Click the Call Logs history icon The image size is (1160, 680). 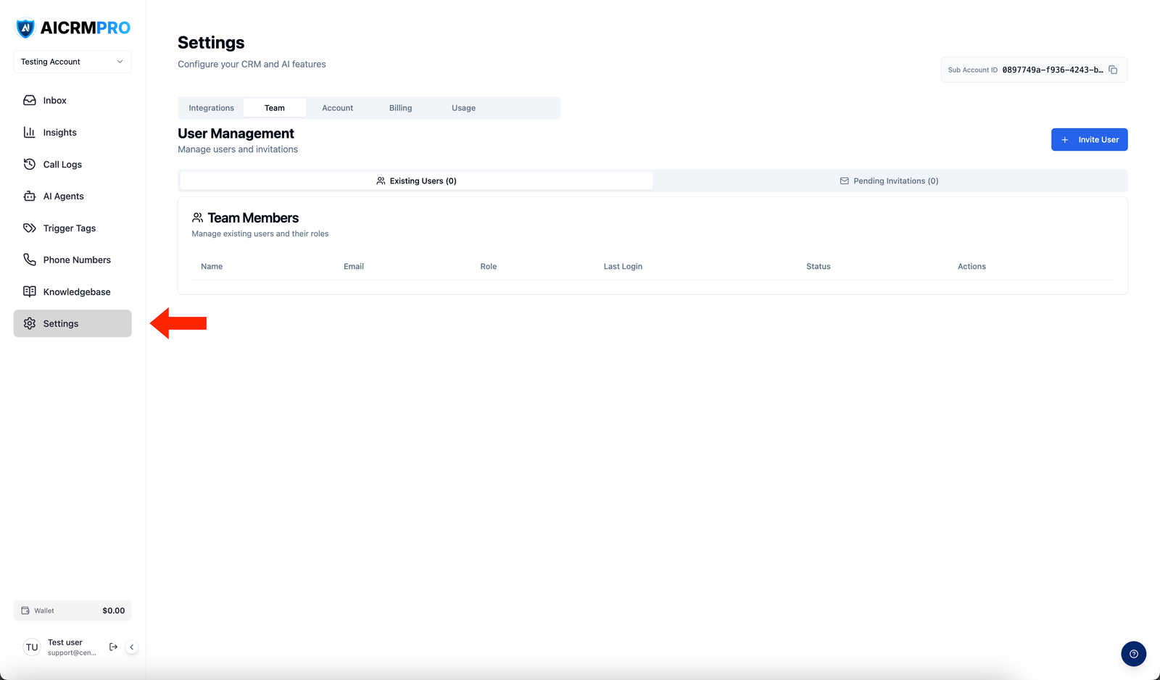30,164
